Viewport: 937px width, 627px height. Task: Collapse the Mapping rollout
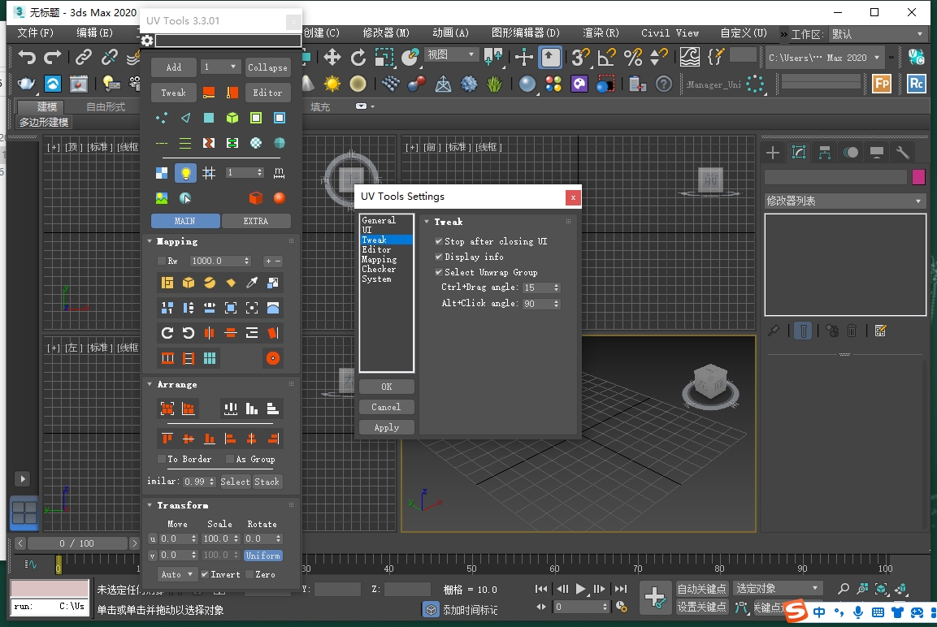coord(150,241)
